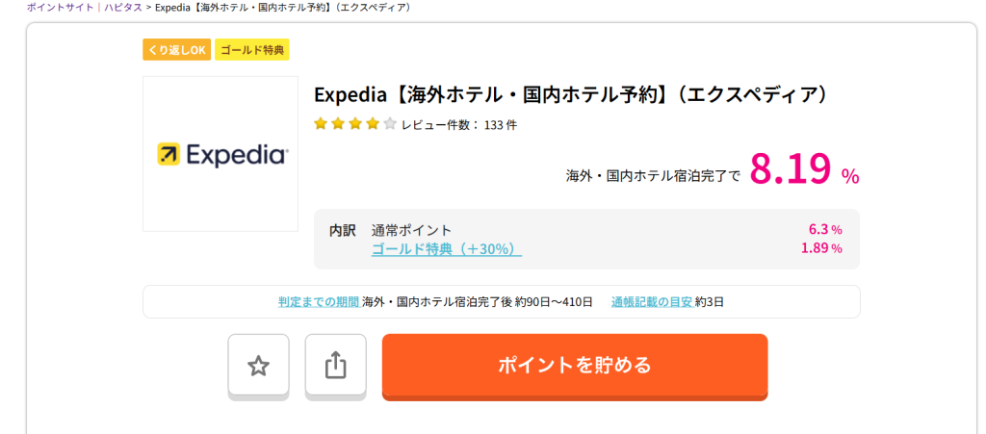This screenshot has width=986, height=434.
Task: Click the gray fifth rating star
Action: (x=390, y=124)
